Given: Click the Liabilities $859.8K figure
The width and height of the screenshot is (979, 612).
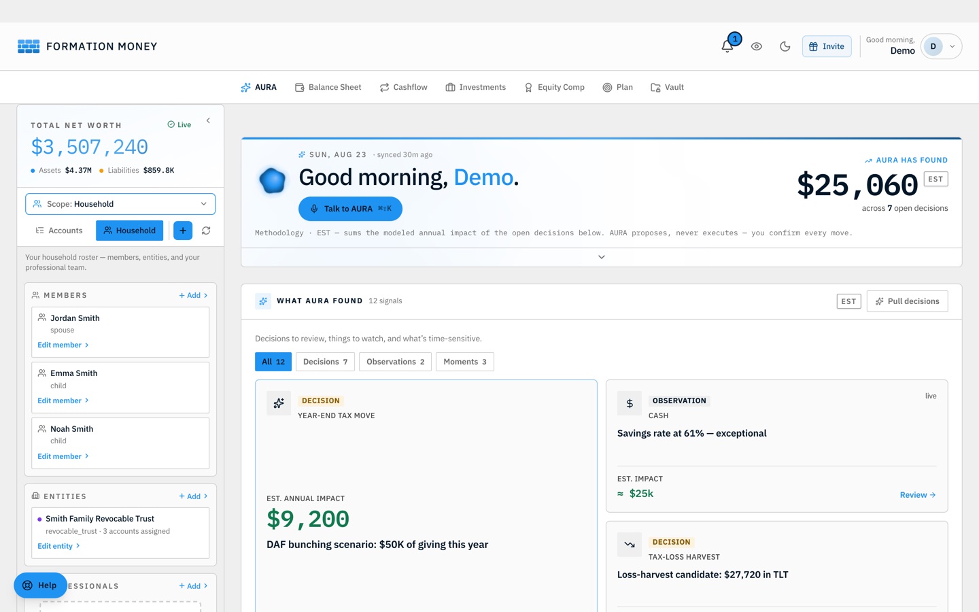Looking at the screenshot, I should click(158, 171).
